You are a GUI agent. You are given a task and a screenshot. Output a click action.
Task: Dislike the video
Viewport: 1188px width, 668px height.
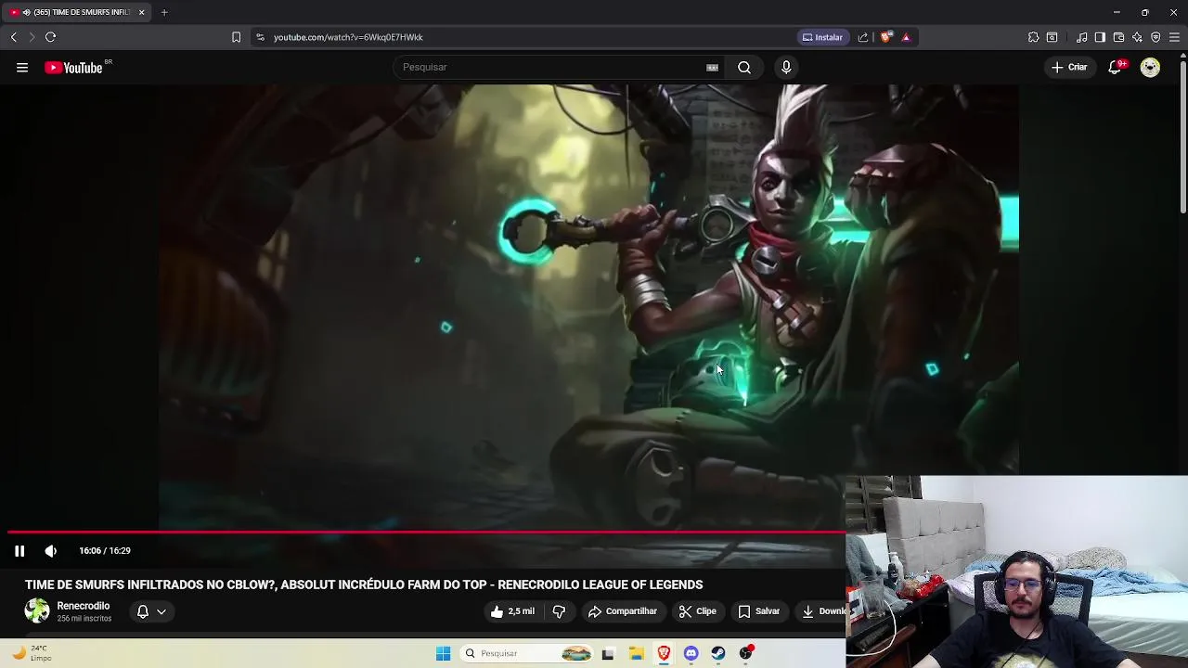point(559,611)
